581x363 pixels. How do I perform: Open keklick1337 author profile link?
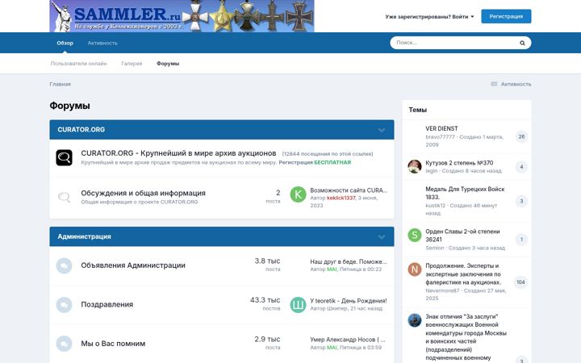tap(341, 198)
